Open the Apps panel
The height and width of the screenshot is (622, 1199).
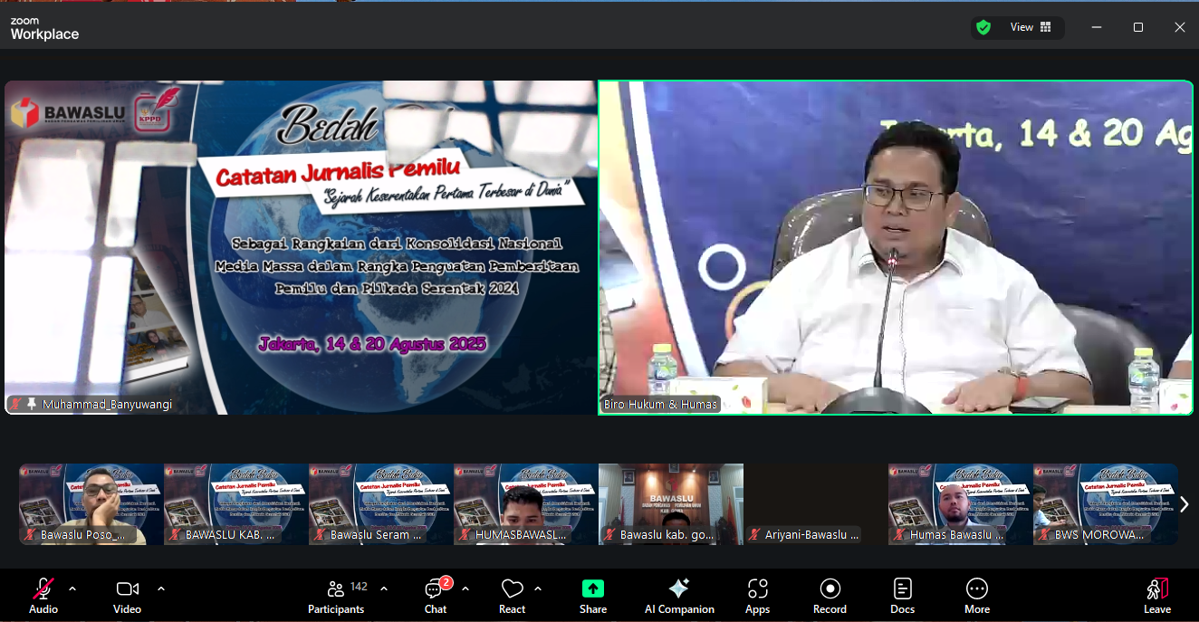(758, 595)
